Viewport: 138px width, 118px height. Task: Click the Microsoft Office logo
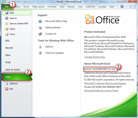pos(103,19)
